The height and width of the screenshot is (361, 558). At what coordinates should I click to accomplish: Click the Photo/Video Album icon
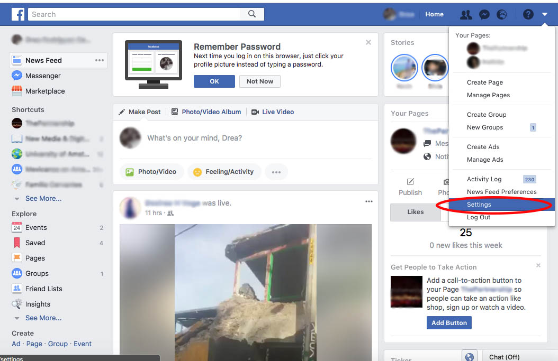[175, 112]
